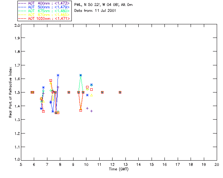Click y-axis tick label '1.3'
The image size is (223, 178).
[x=17, y=120]
